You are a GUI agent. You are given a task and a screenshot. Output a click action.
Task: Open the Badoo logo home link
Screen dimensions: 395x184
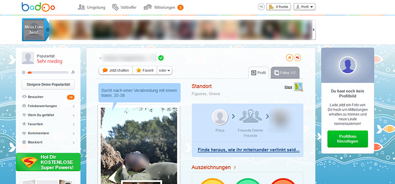(x=39, y=7)
